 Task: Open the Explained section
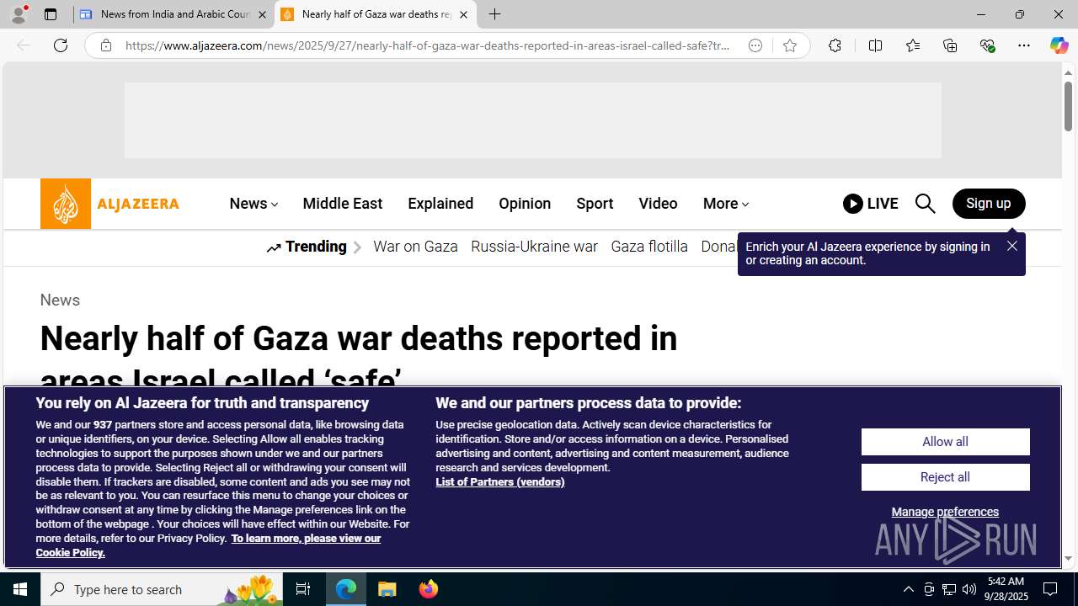coord(440,204)
